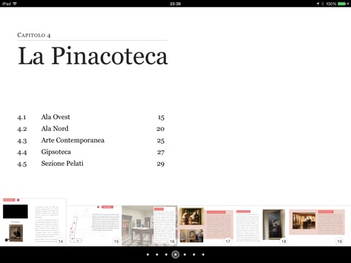
Task: Select the last chapter dot
Action: click(203, 255)
